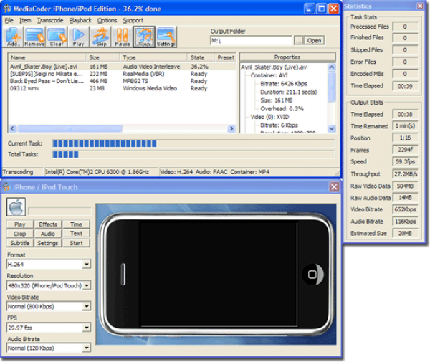Open the Playback menu
The width and height of the screenshot is (430, 362).
(80, 21)
